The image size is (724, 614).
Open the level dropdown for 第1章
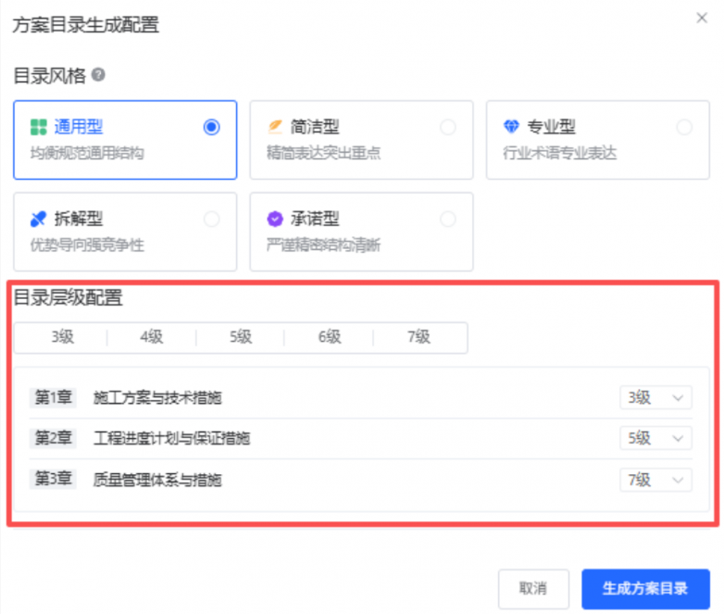point(655,398)
